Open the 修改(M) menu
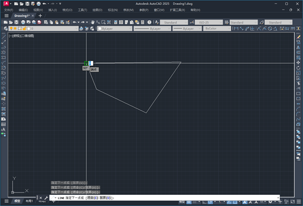 tap(128, 10)
